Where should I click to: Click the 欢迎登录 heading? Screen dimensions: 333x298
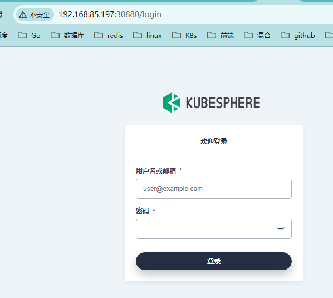click(214, 141)
